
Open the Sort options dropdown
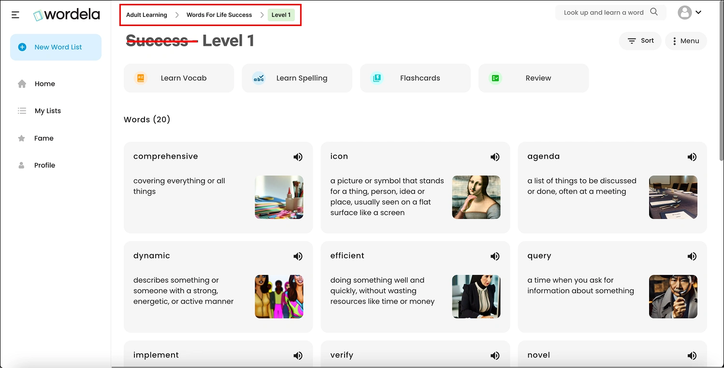(640, 41)
